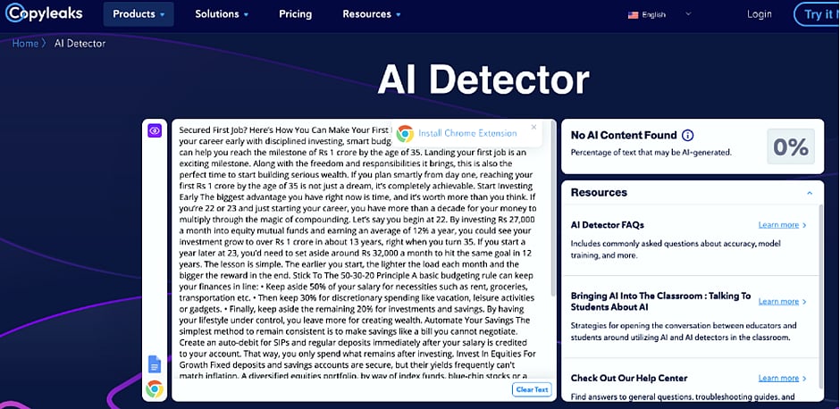Collapse the Resources panel

click(809, 193)
